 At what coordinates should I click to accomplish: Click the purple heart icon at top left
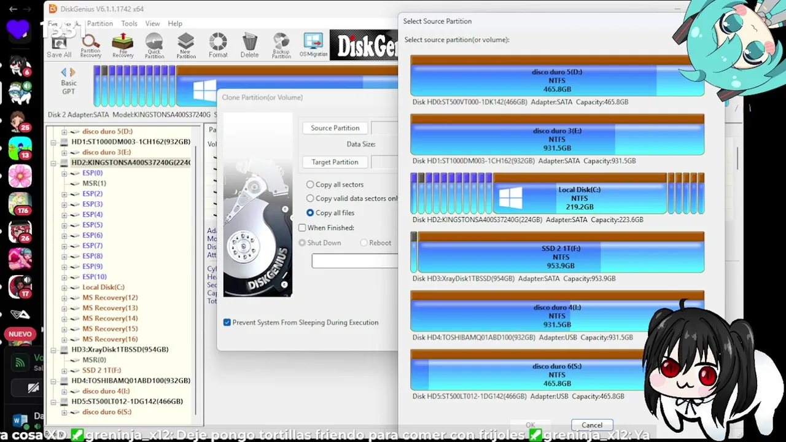tap(20, 29)
